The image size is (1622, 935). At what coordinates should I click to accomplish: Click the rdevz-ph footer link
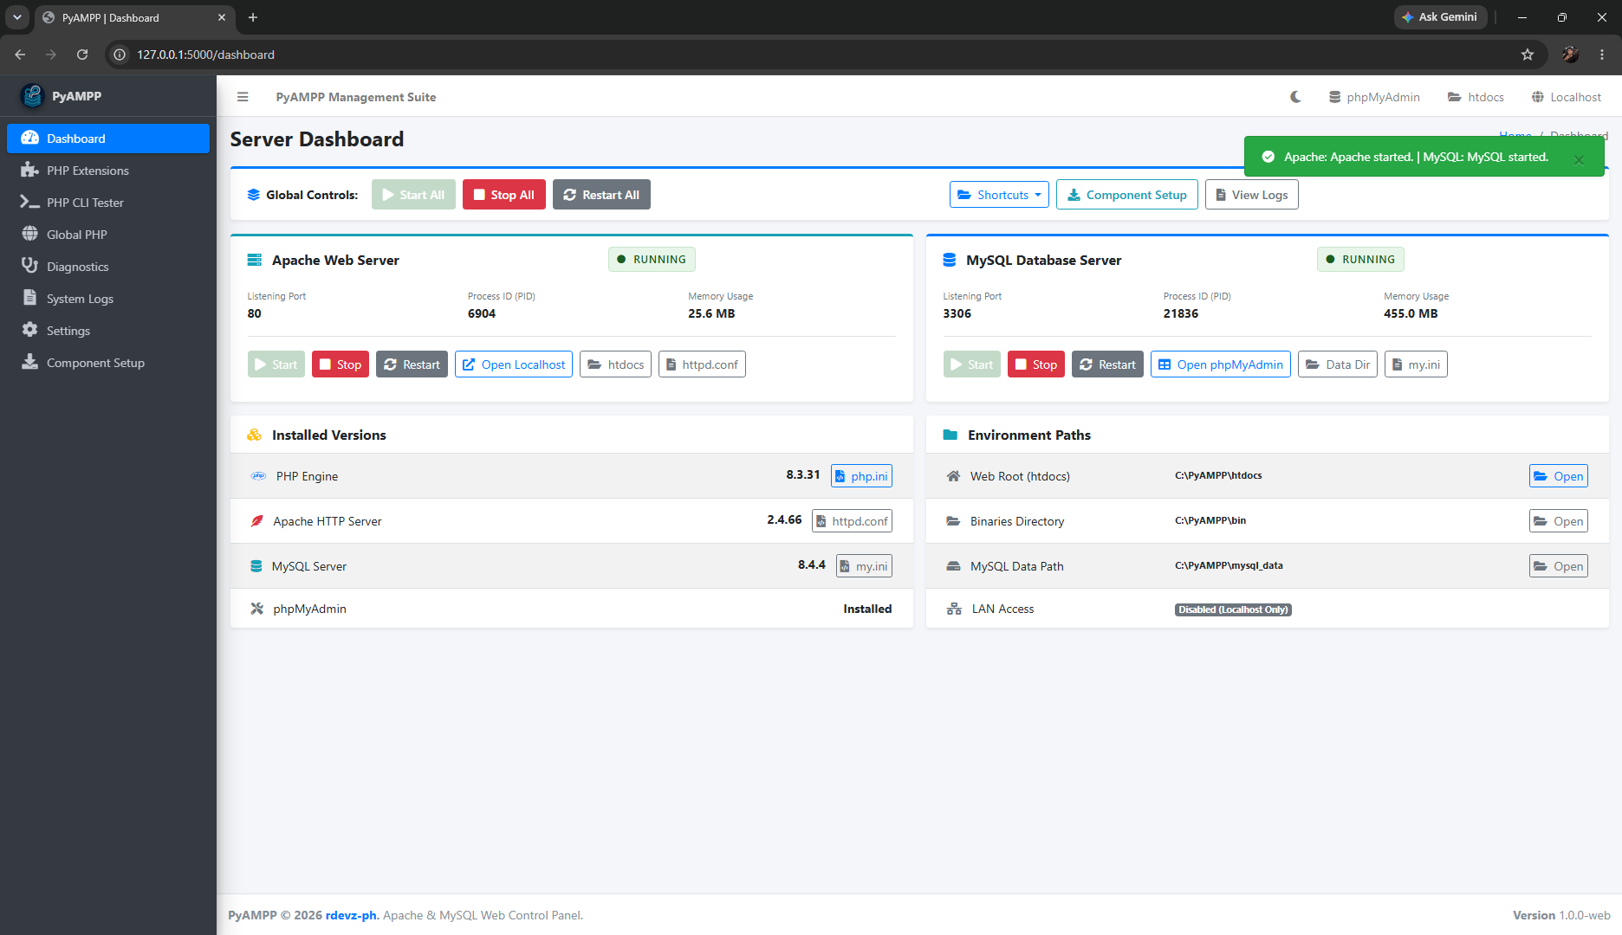pos(352,915)
